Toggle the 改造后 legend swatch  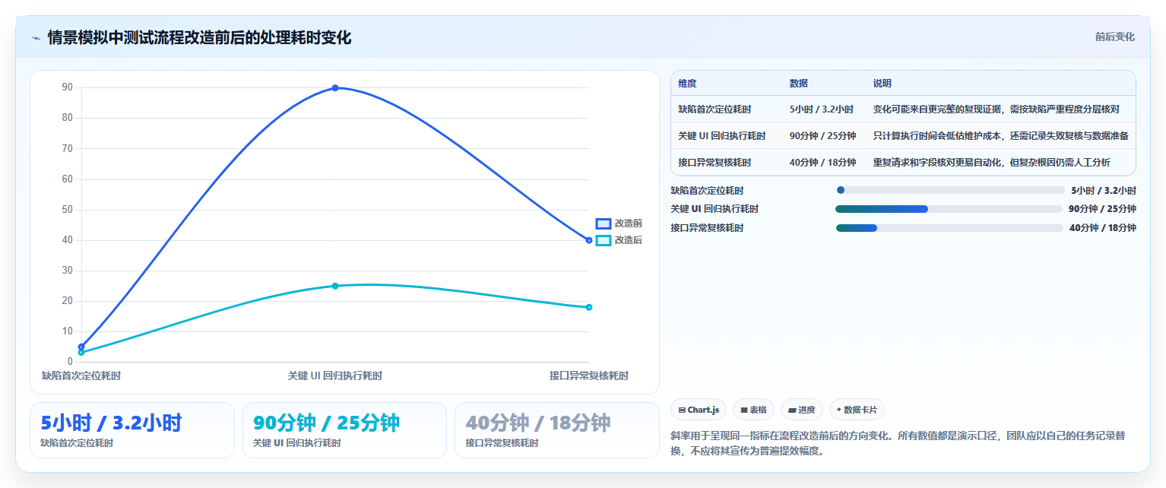tap(604, 240)
